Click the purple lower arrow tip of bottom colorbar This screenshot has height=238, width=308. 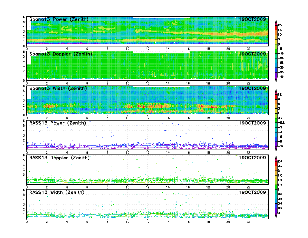pos(276,215)
